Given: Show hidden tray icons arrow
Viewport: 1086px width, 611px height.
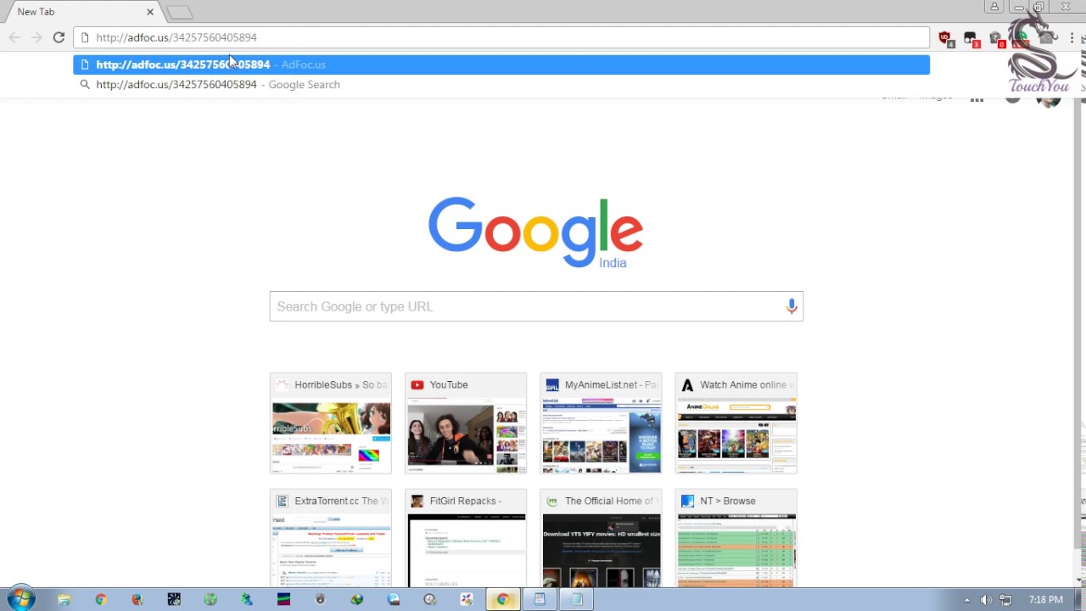Looking at the screenshot, I should (966, 600).
